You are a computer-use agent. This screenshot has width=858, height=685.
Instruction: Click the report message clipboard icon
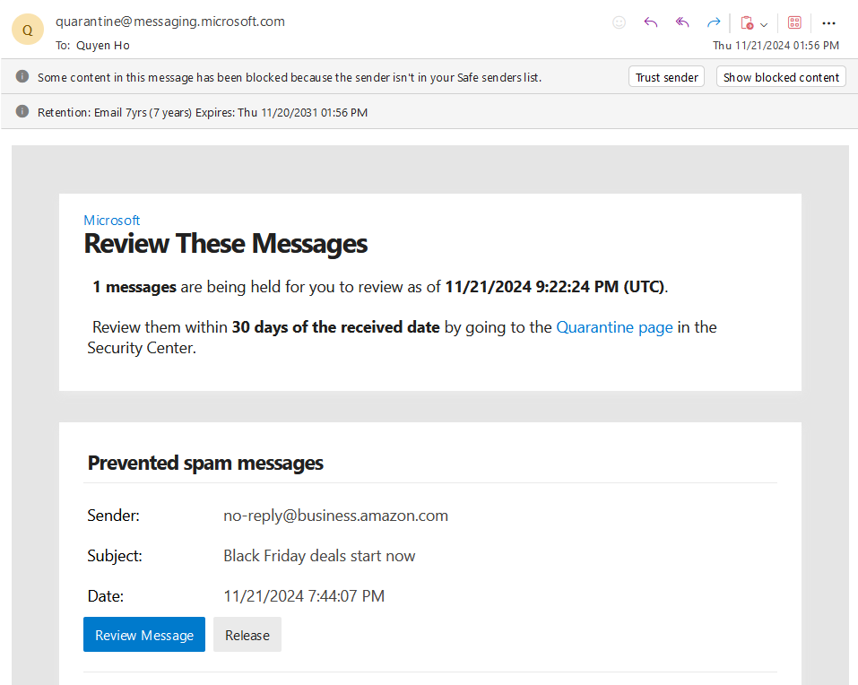747,23
